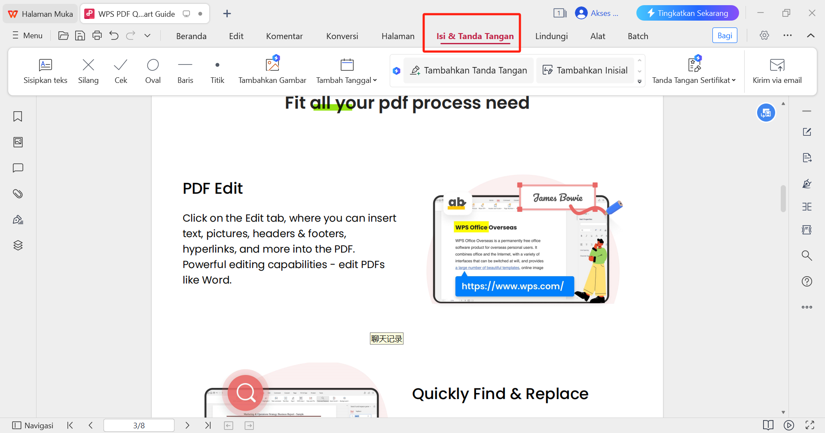Image resolution: width=825 pixels, height=433 pixels.
Task: Open the signatures panel in left sidebar
Action: 18,220
